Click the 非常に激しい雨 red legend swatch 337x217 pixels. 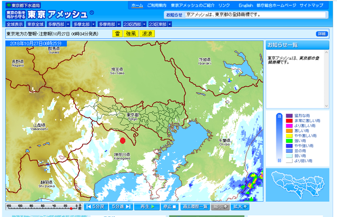289,121
